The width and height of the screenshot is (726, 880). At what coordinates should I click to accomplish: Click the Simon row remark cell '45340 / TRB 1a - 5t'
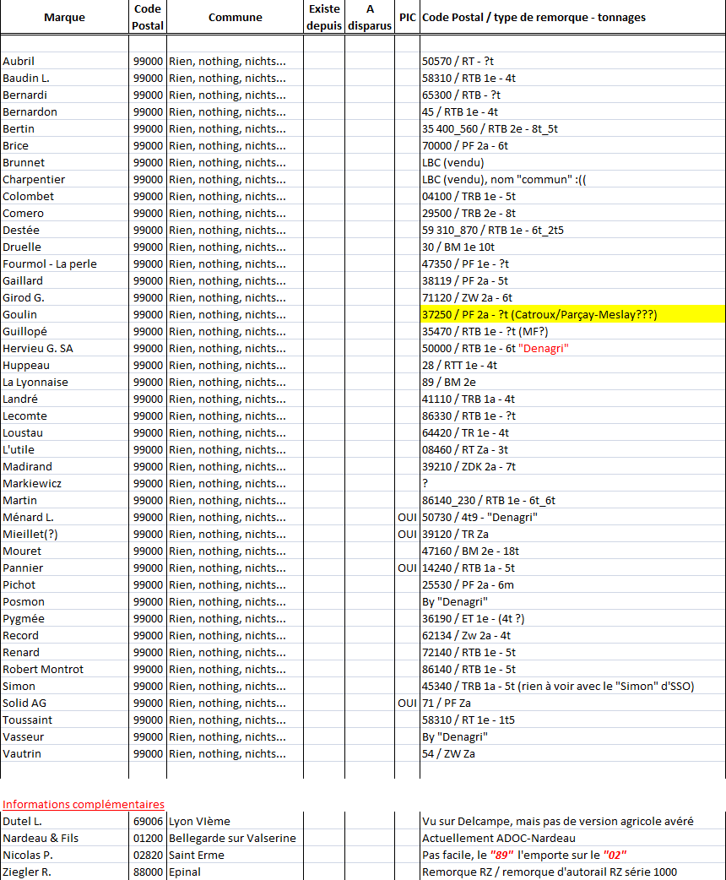point(573,686)
